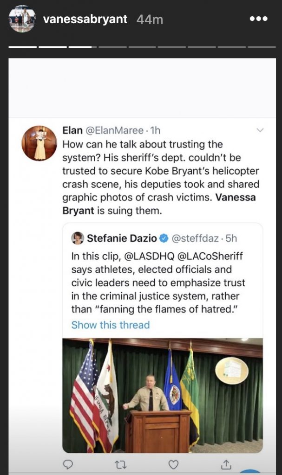Viewport: 282px width, 475px height.
Task: Tap Stefanie Dazio's small avatar
Action: (x=78, y=238)
